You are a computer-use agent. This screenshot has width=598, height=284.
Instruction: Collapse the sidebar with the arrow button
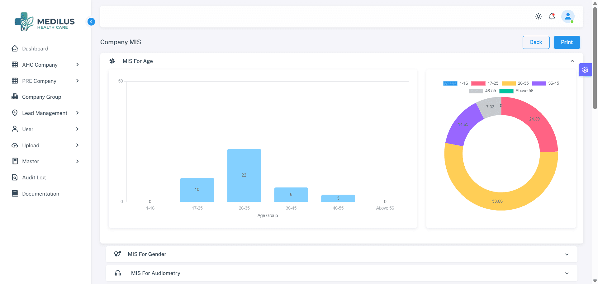pos(91,21)
